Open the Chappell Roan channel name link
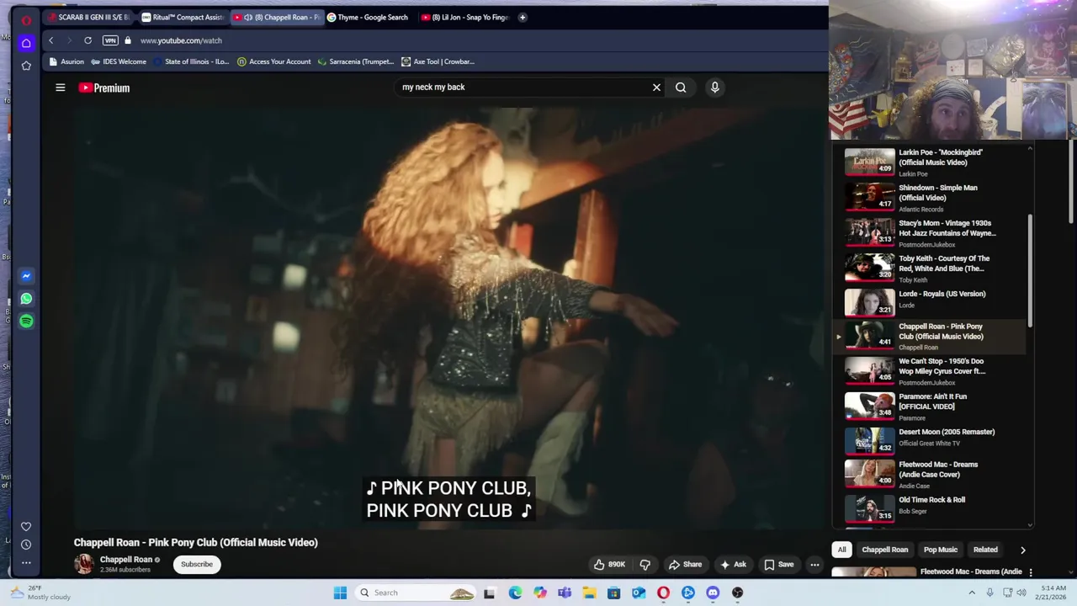Viewport: 1077px width, 606px height. 126,560
